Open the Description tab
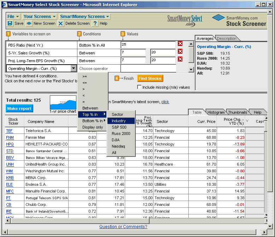This screenshot has width=275, height=237. (x=227, y=38)
